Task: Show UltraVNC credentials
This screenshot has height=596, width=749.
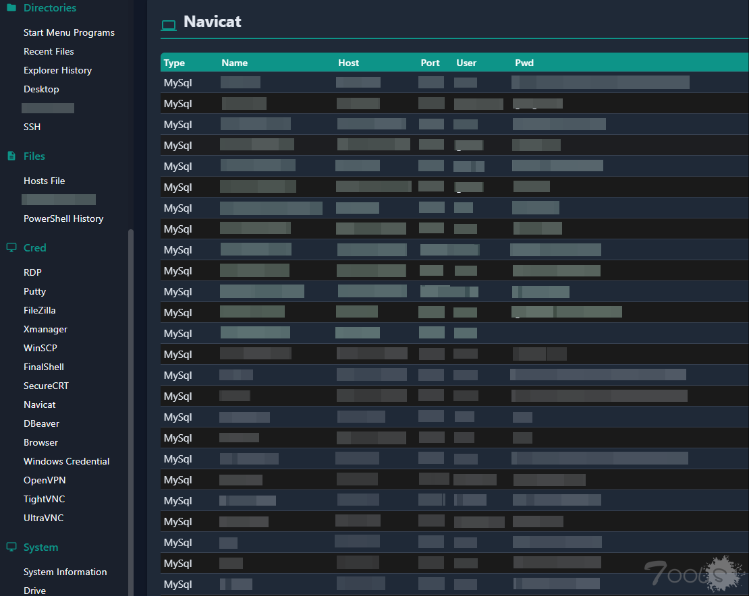Action: point(43,518)
